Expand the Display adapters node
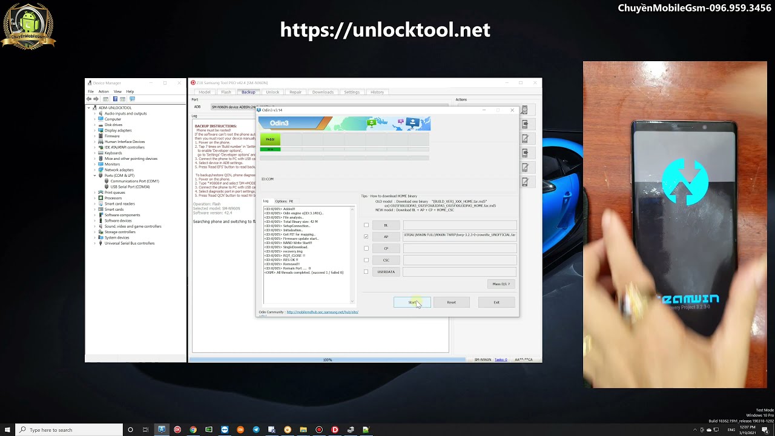Viewport: 775px width, 436px height. [95, 130]
